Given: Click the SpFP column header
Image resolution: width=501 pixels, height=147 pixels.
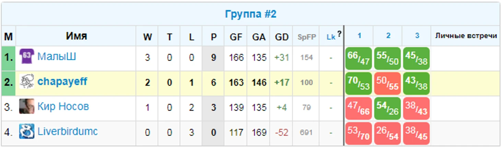Looking at the screenshot, I should [306, 37].
